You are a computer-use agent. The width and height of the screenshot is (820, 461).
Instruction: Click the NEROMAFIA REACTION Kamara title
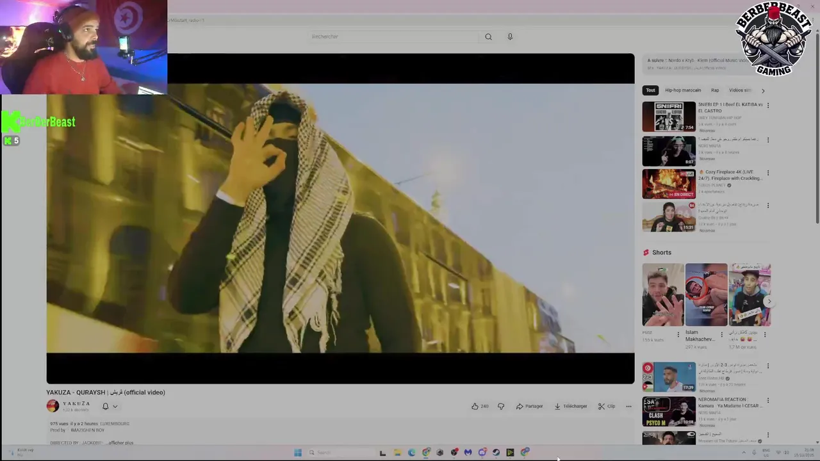[x=730, y=403]
